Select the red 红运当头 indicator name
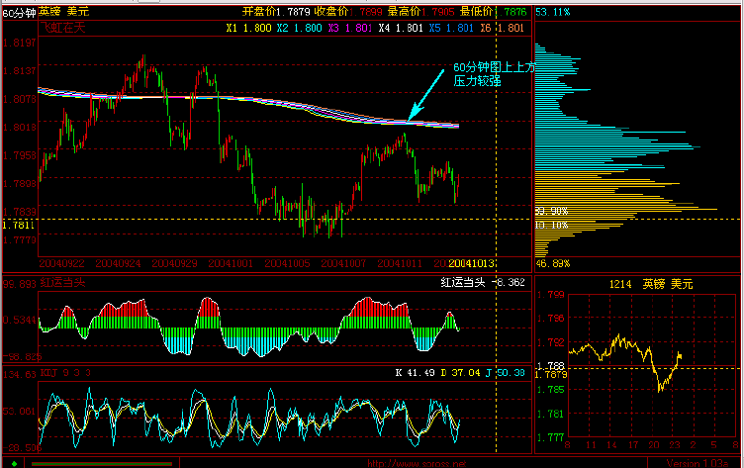This screenshot has height=468, width=744. coord(62,282)
